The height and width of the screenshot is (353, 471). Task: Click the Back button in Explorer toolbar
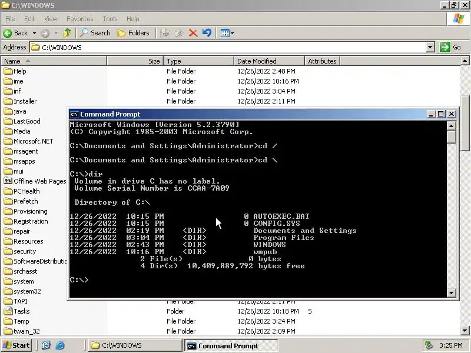tap(16, 33)
